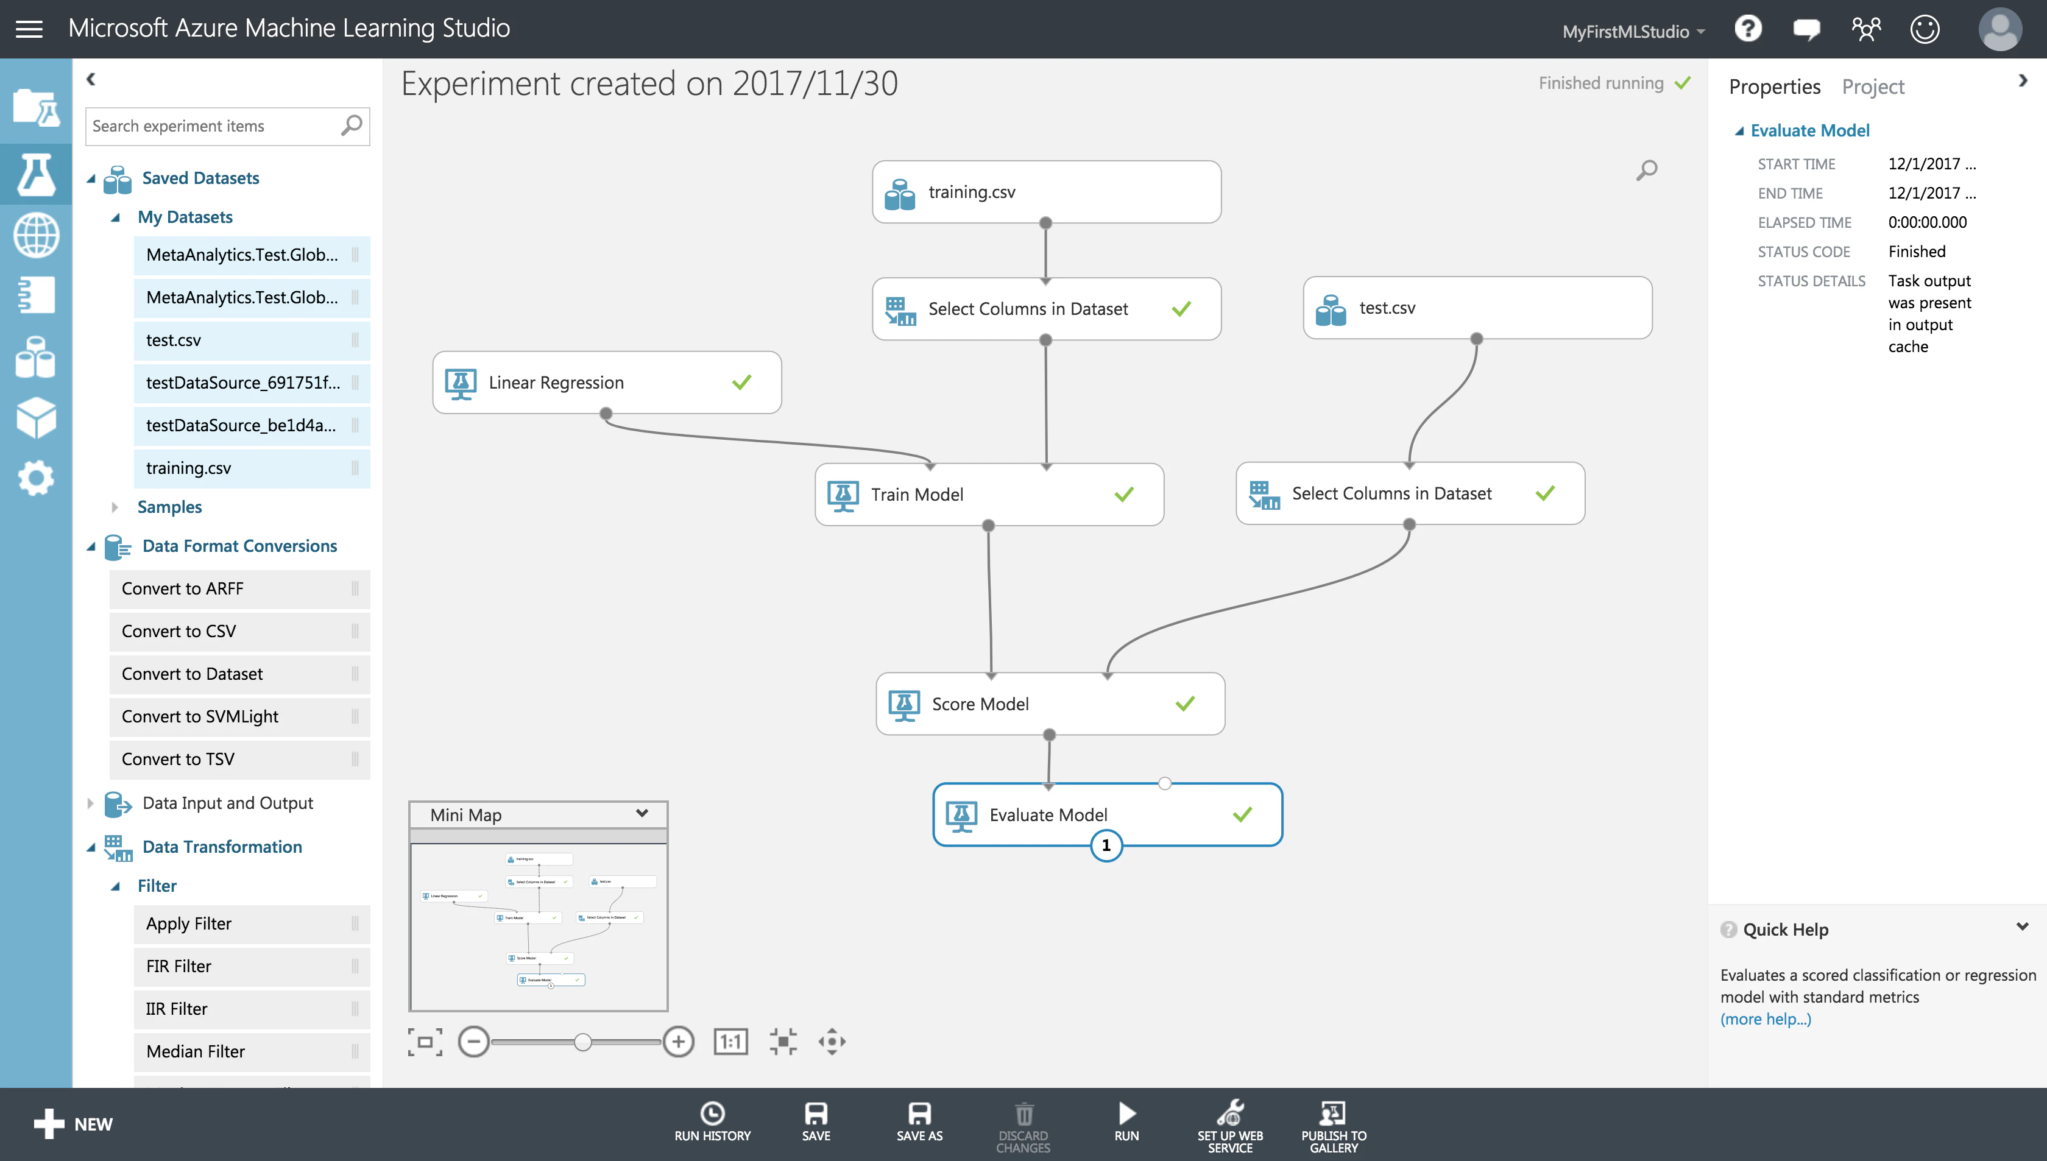Viewport: 2047px width, 1161px height.
Task: Click RUN HISTORY in the bottom bar
Action: point(712,1123)
